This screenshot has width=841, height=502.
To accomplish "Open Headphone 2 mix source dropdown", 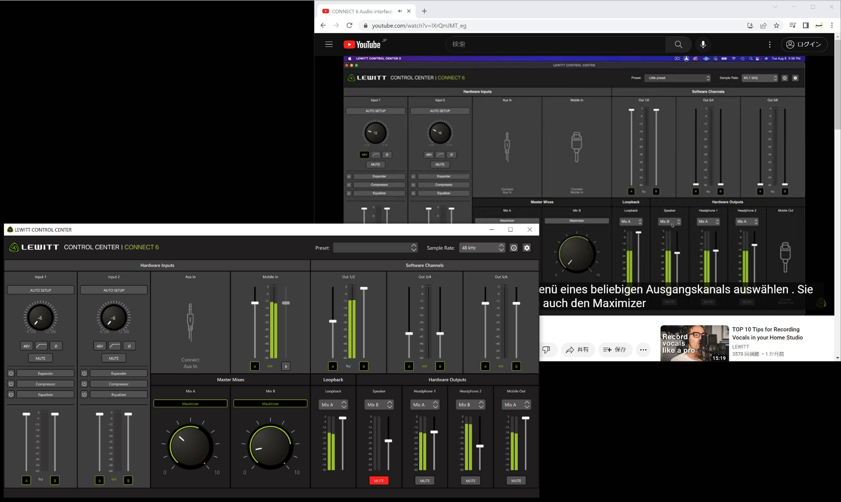I will click(x=471, y=405).
